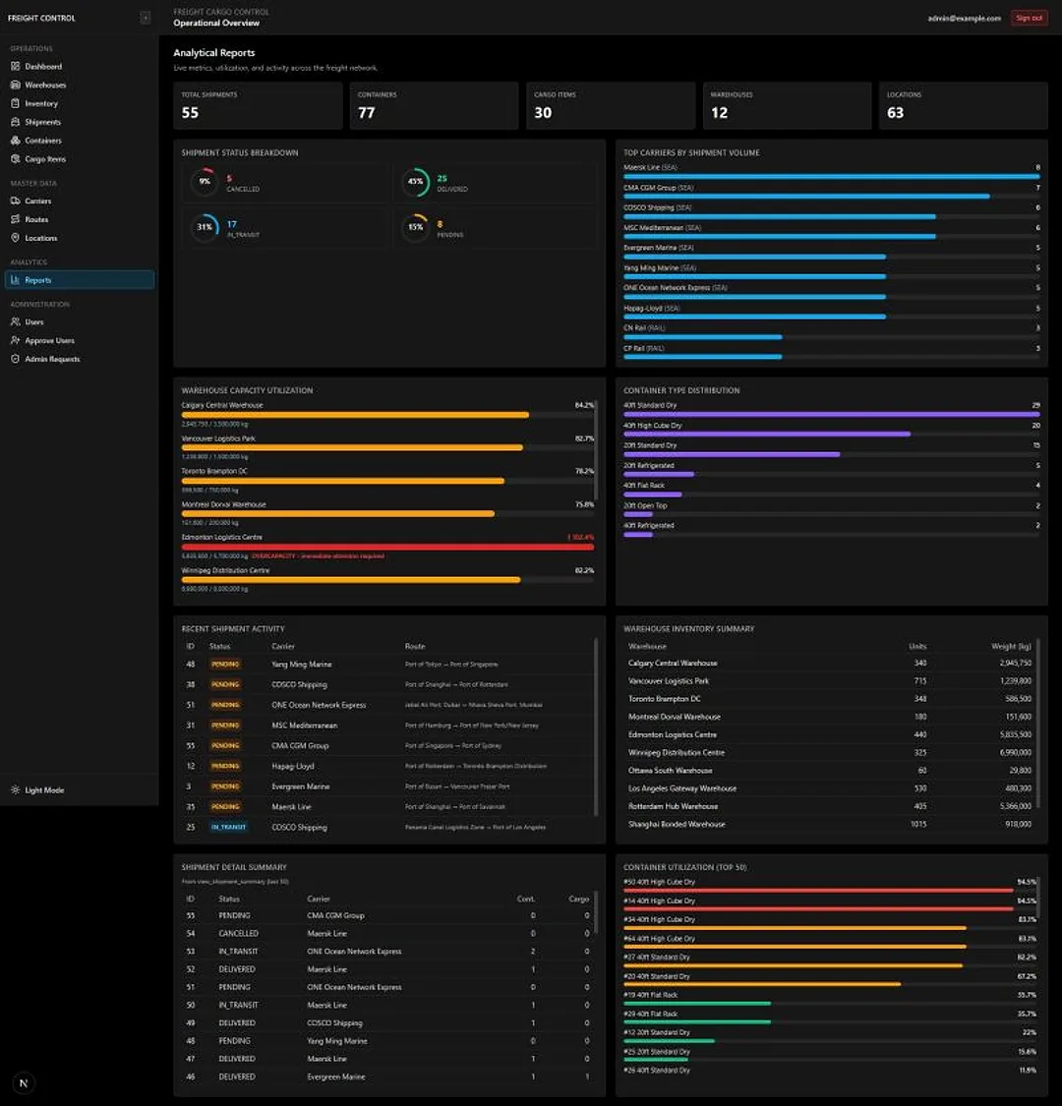Click the Rotterdam Hub Warehouse row
This screenshot has height=1106, width=1062.
[x=830, y=806]
